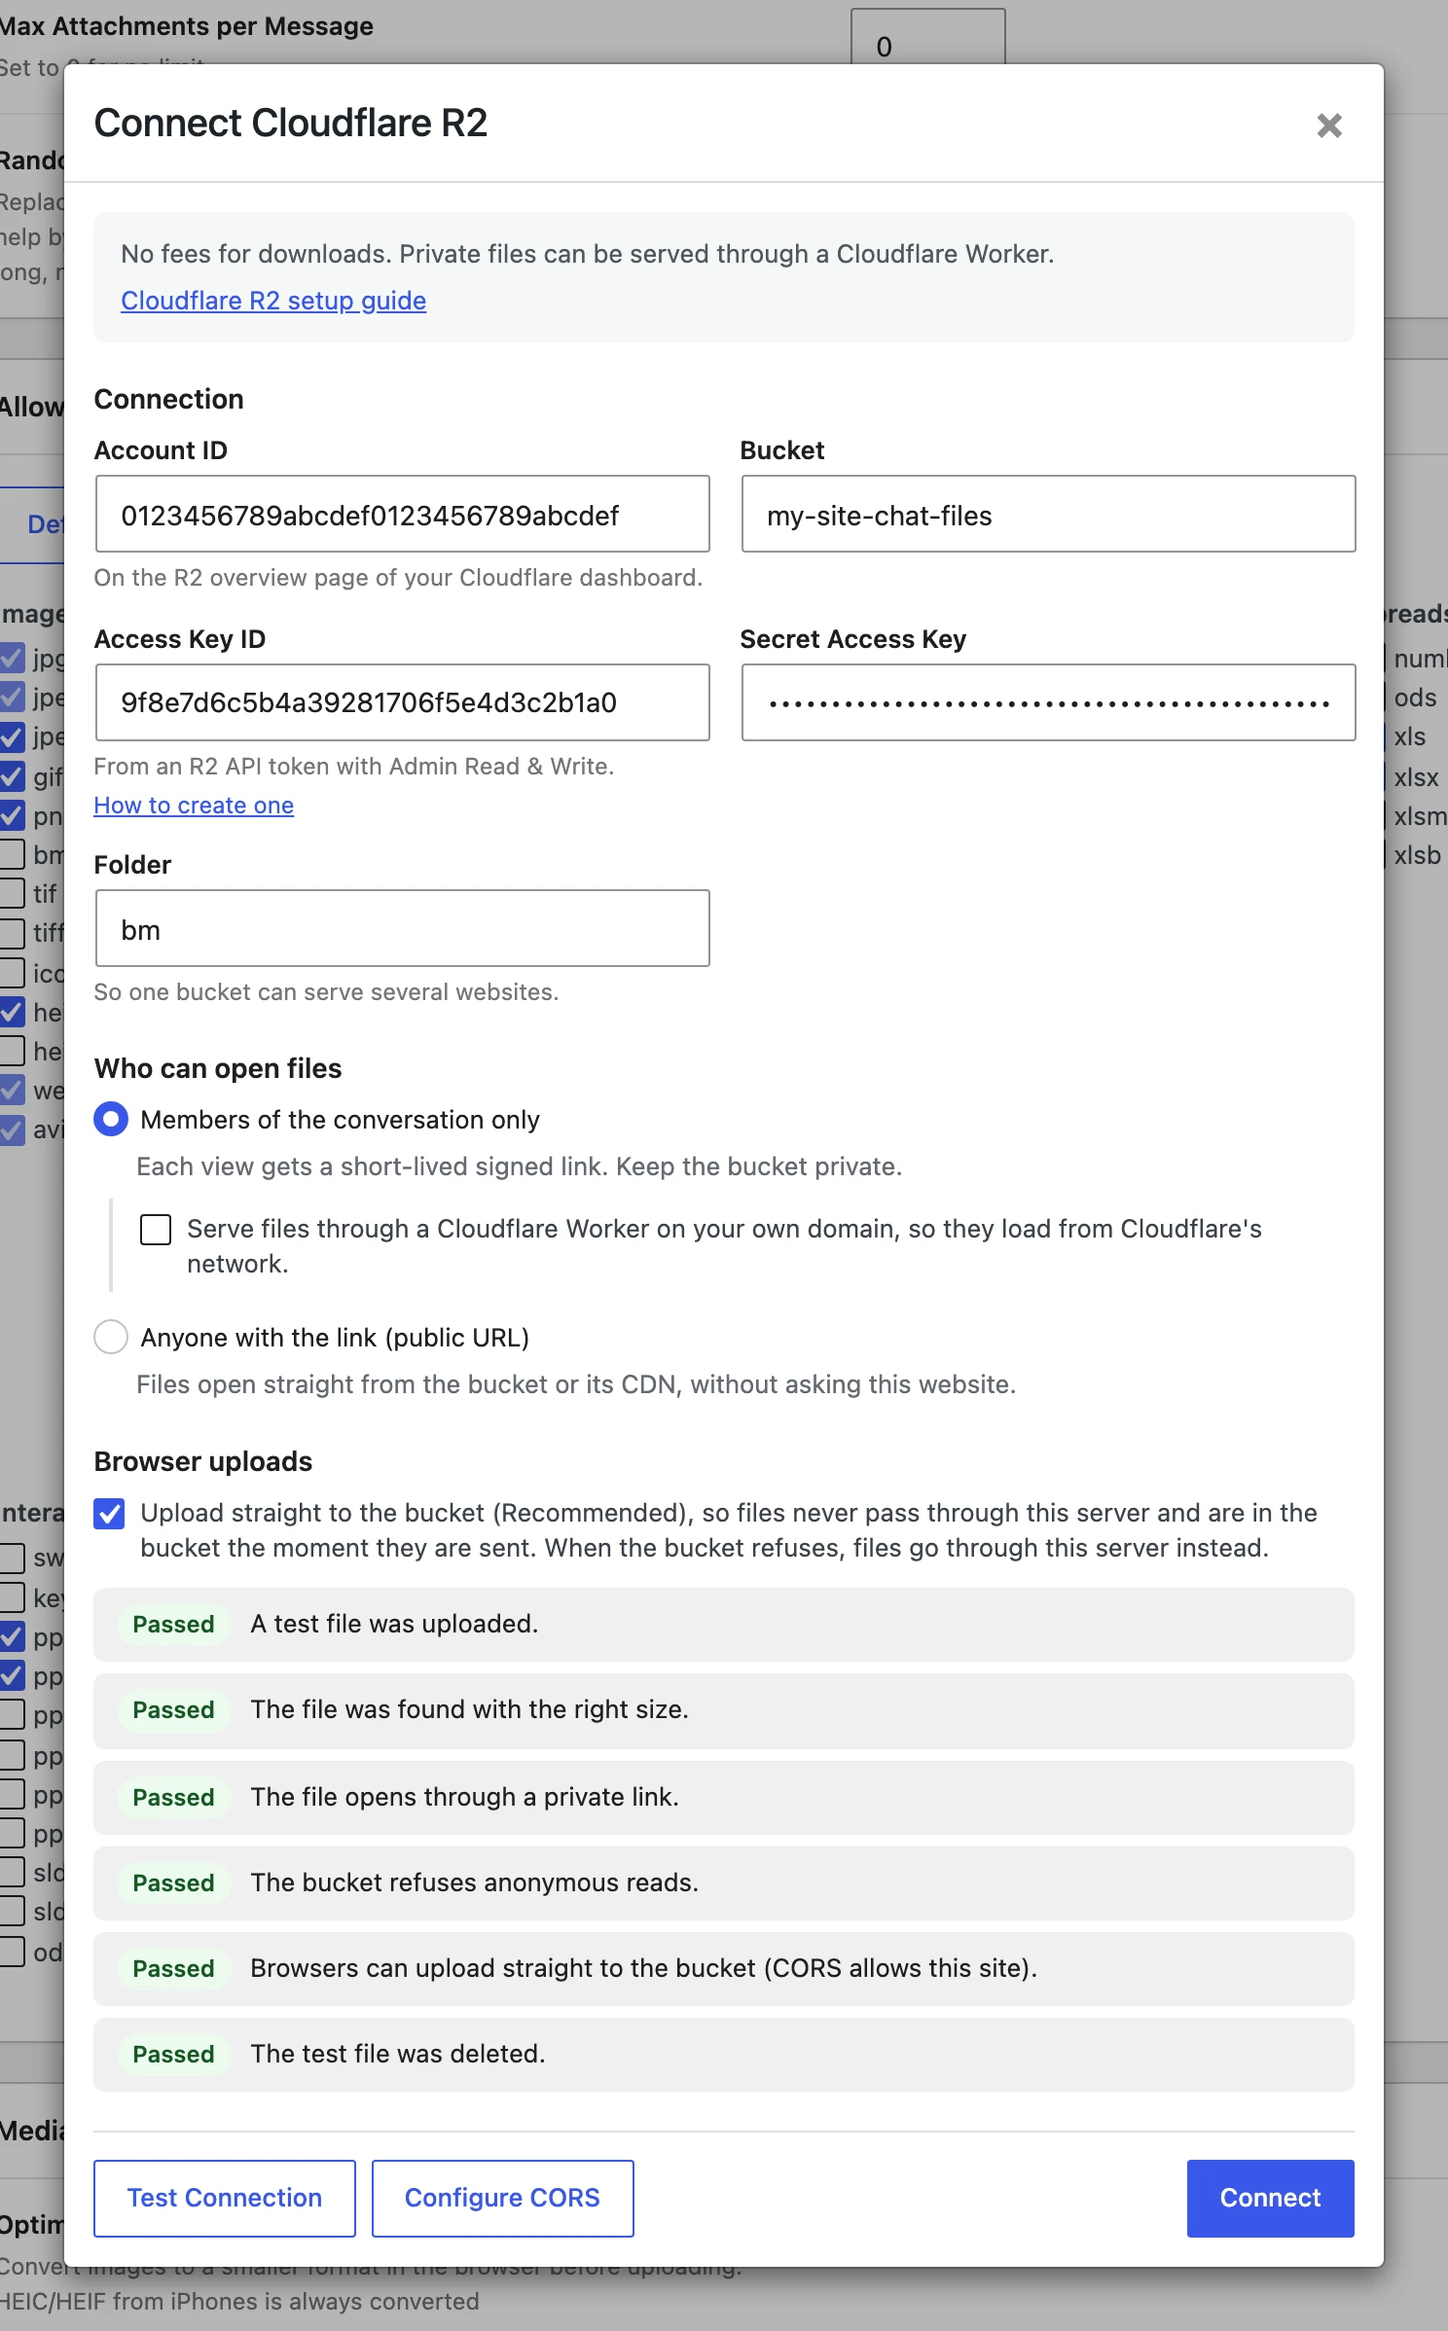The width and height of the screenshot is (1448, 2331).
Task: Focus the Bucket name field
Action: [1048, 515]
